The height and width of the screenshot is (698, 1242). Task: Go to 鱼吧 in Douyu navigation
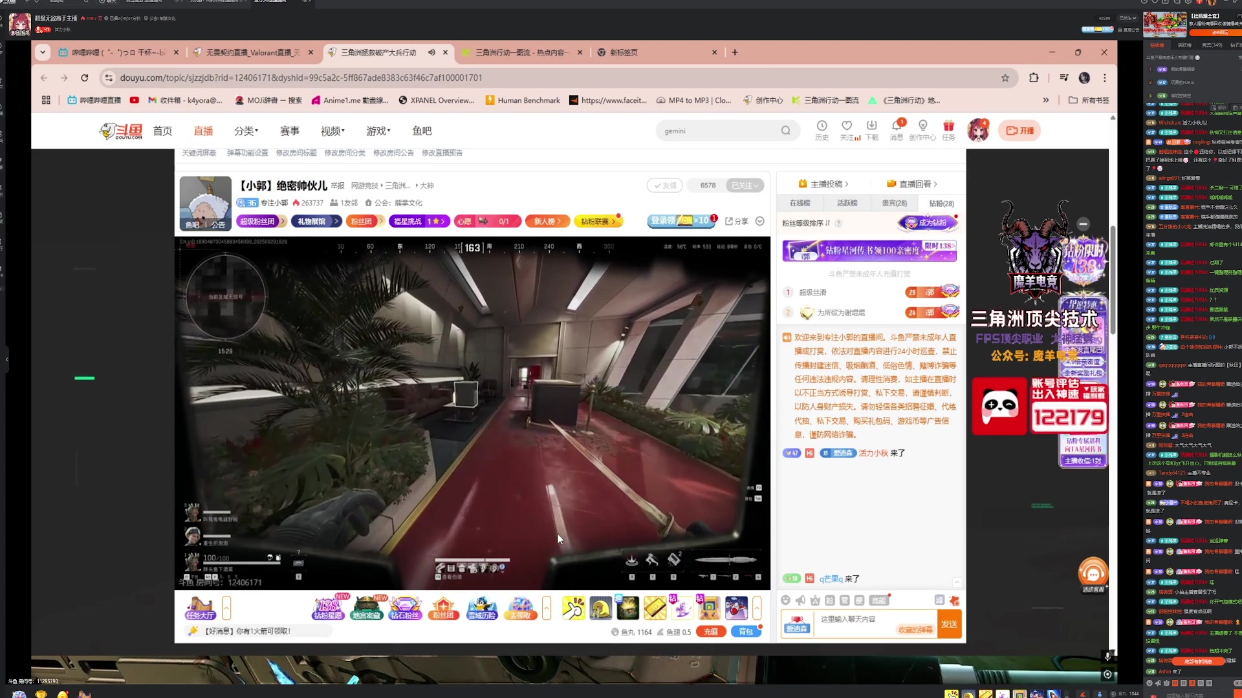pos(422,131)
